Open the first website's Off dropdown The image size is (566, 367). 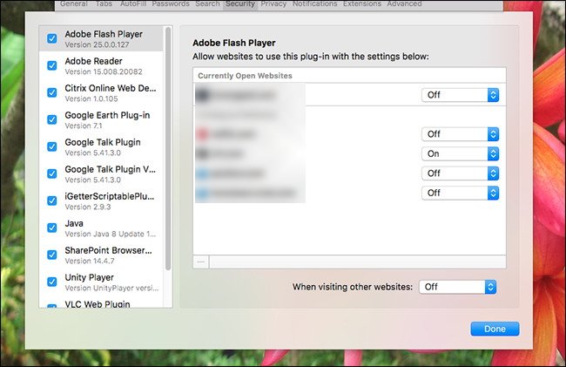(x=461, y=95)
